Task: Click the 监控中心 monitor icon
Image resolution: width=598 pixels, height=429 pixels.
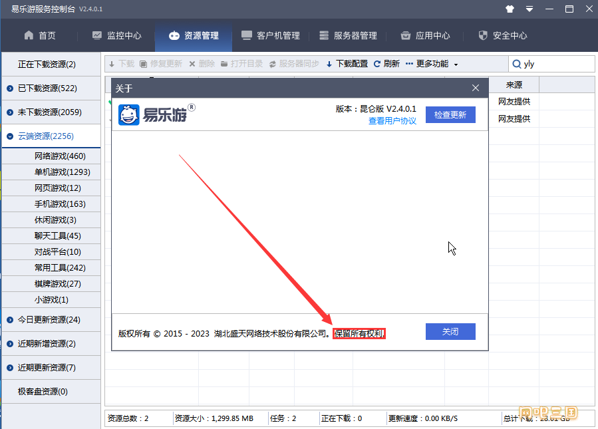Action: [97, 35]
